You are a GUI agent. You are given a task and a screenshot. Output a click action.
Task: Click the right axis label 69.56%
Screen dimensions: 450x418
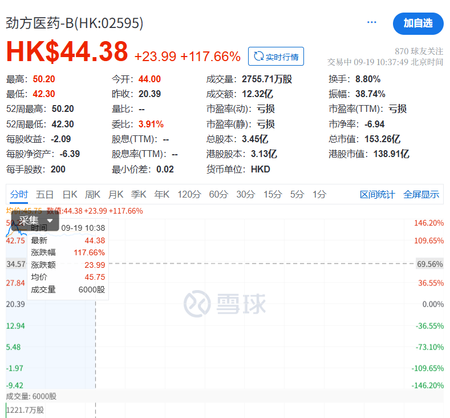[429, 264]
